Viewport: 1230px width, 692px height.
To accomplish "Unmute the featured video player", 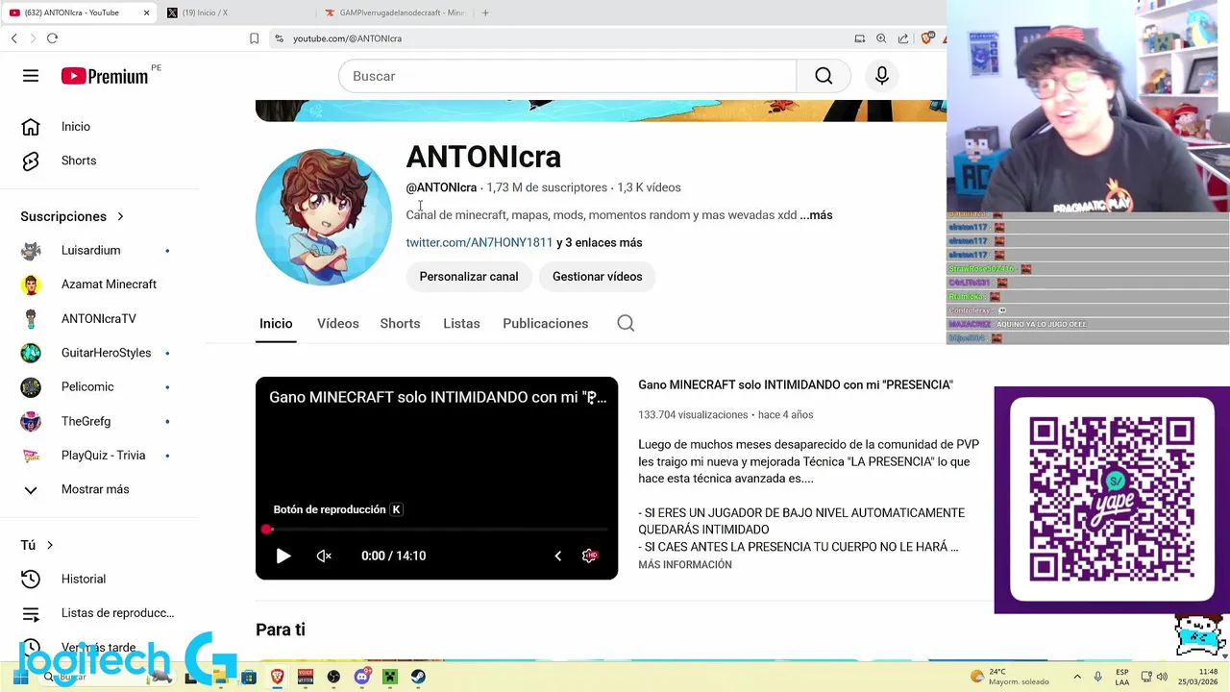I will pos(324,556).
